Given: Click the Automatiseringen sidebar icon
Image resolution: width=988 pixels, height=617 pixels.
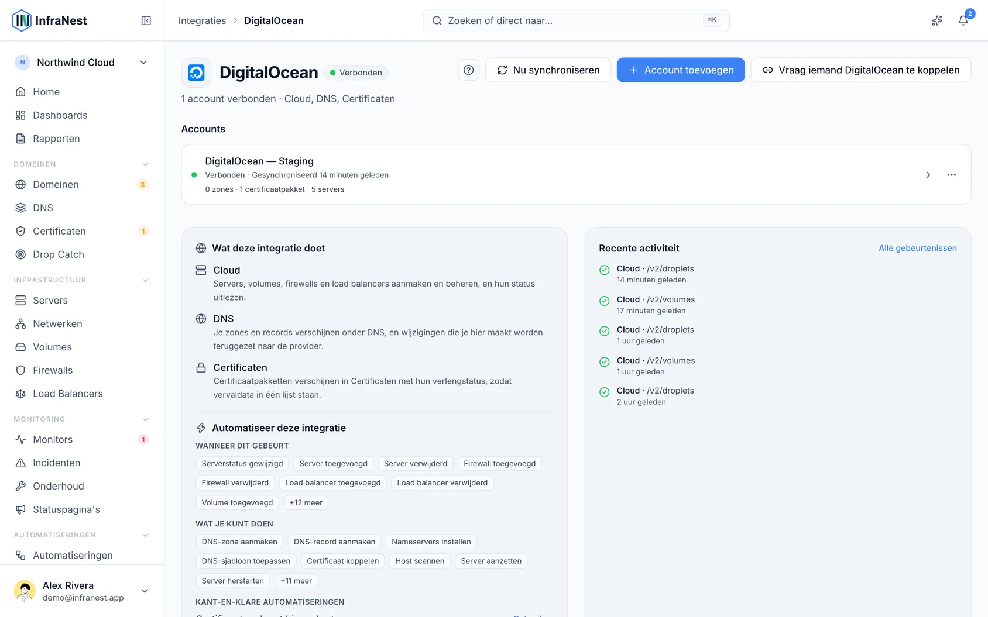Looking at the screenshot, I should tap(20, 555).
